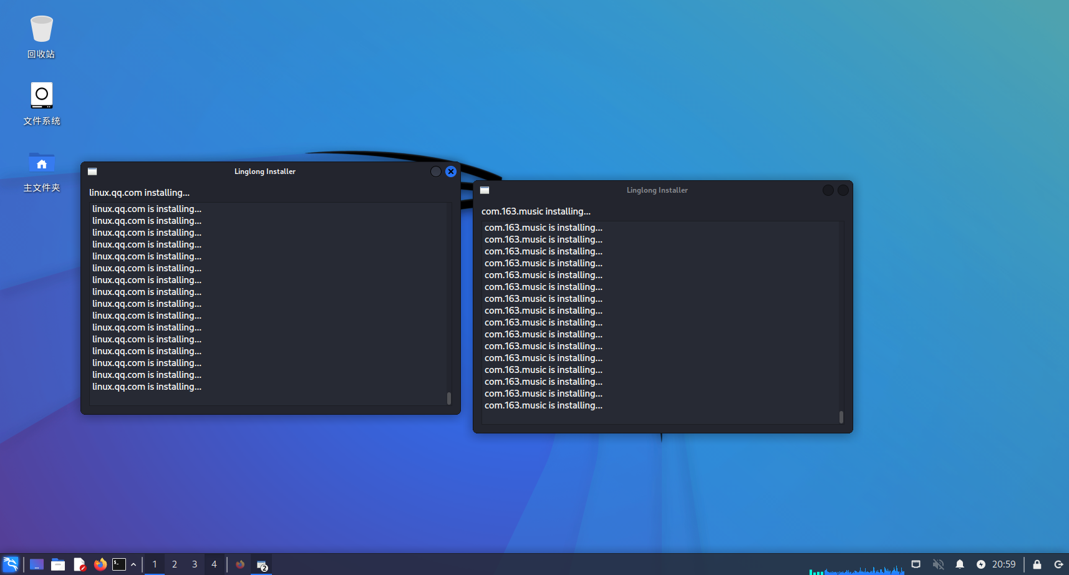Viewport: 1069px width, 575px height.
Task: Select the 主文件夹 home folder icon
Action: (x=41, y=171)
